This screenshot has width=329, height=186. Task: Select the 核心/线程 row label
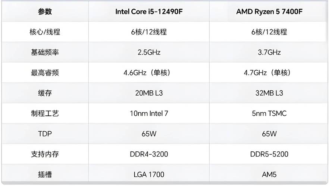(45, 32)
